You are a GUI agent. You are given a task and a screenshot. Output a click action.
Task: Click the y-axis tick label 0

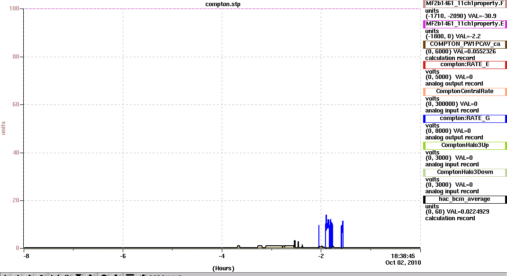[x=18, y=248]
